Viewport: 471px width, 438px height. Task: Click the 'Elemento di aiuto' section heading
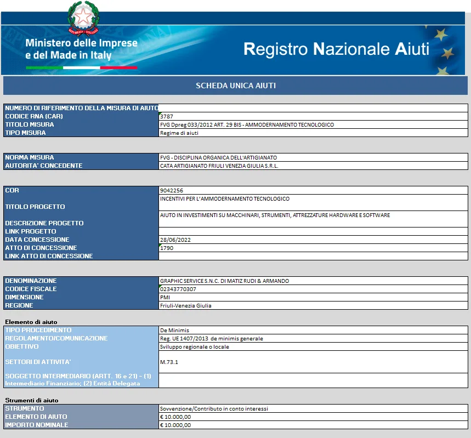click(31, 322)
